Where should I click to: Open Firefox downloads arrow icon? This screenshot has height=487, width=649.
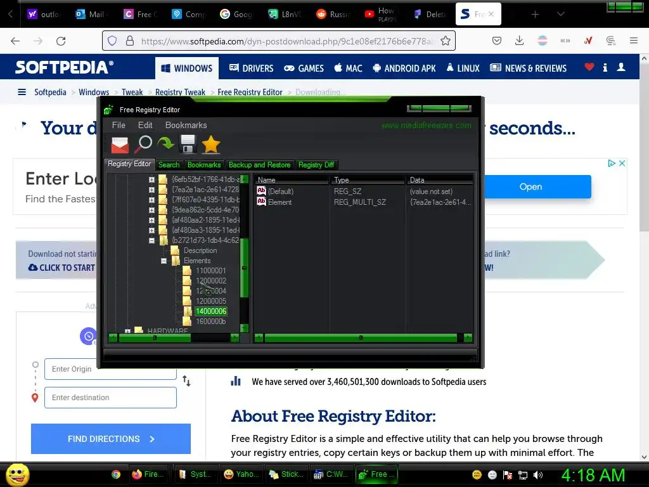click(x=519, y=41)
